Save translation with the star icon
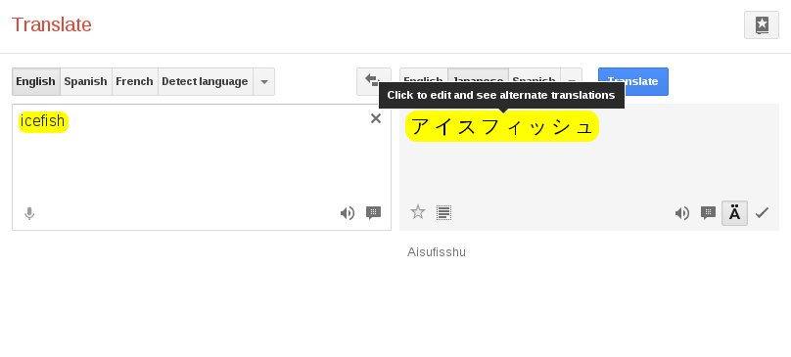The width and height of the screenshot is (791, 357). [418, 212]
